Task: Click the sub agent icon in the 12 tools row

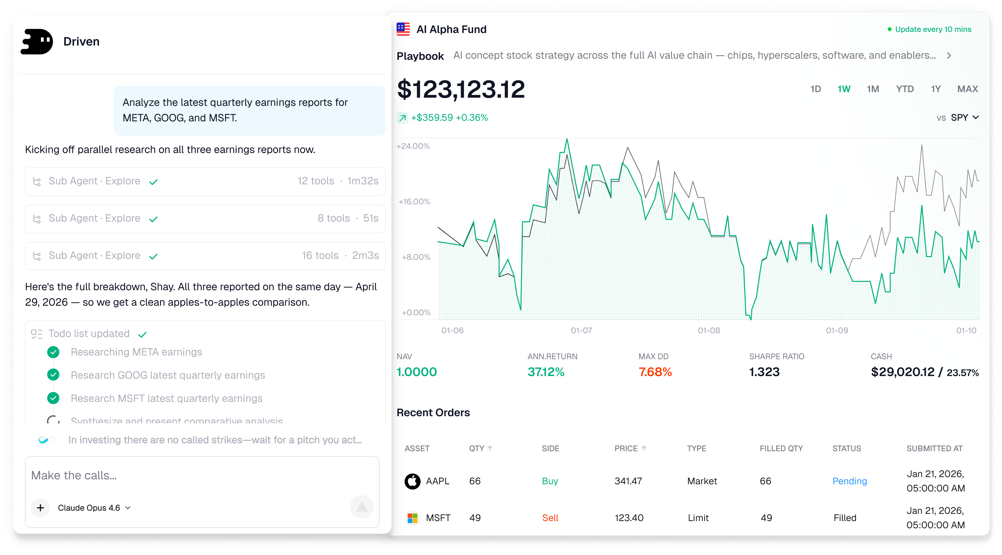Action: pos(37,182)
